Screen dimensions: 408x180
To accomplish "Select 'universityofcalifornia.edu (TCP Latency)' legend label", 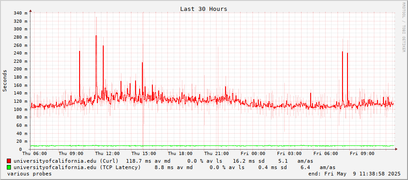I will coord(77,167).
